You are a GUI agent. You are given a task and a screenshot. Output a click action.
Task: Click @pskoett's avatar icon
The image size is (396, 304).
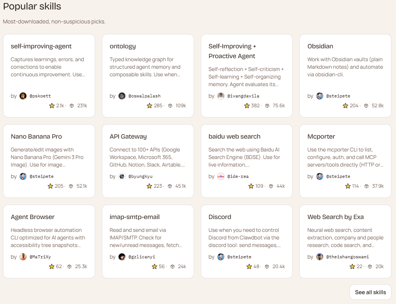tap(23, 96)
